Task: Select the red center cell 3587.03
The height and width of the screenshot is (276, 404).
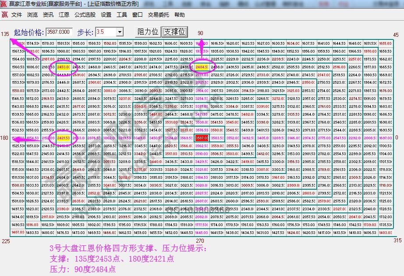Action: pyautogui.click(x=202, y=138)
